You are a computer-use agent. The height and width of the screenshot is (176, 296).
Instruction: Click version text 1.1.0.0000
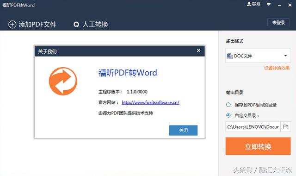[137, 92]
